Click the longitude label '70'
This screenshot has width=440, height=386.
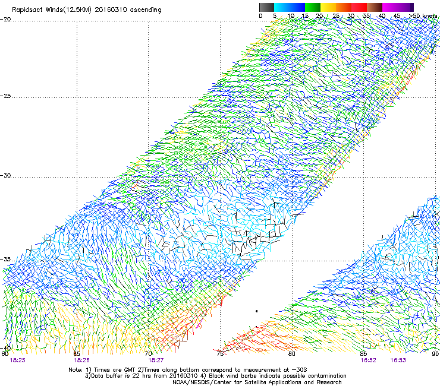coord(149,354)
